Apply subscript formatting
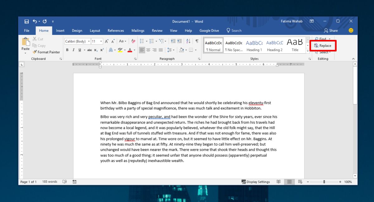The width and height of the screenshot is (374, 202). tap(96, 50)
